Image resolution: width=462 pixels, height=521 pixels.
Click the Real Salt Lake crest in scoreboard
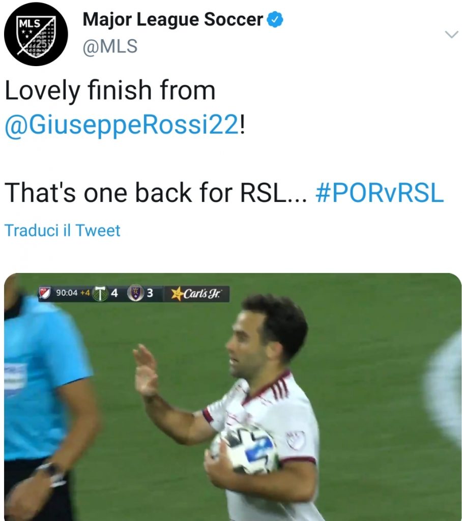click(135, 294)
